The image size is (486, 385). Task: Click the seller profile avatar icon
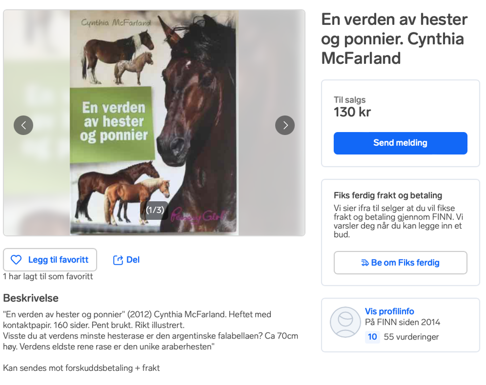345,321
